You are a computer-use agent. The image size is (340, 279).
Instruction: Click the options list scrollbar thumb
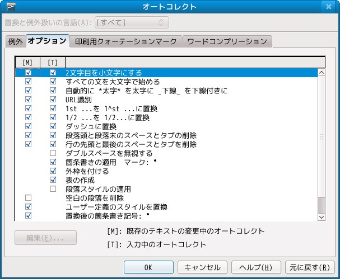pyautogui.click(x=322, y=205)
